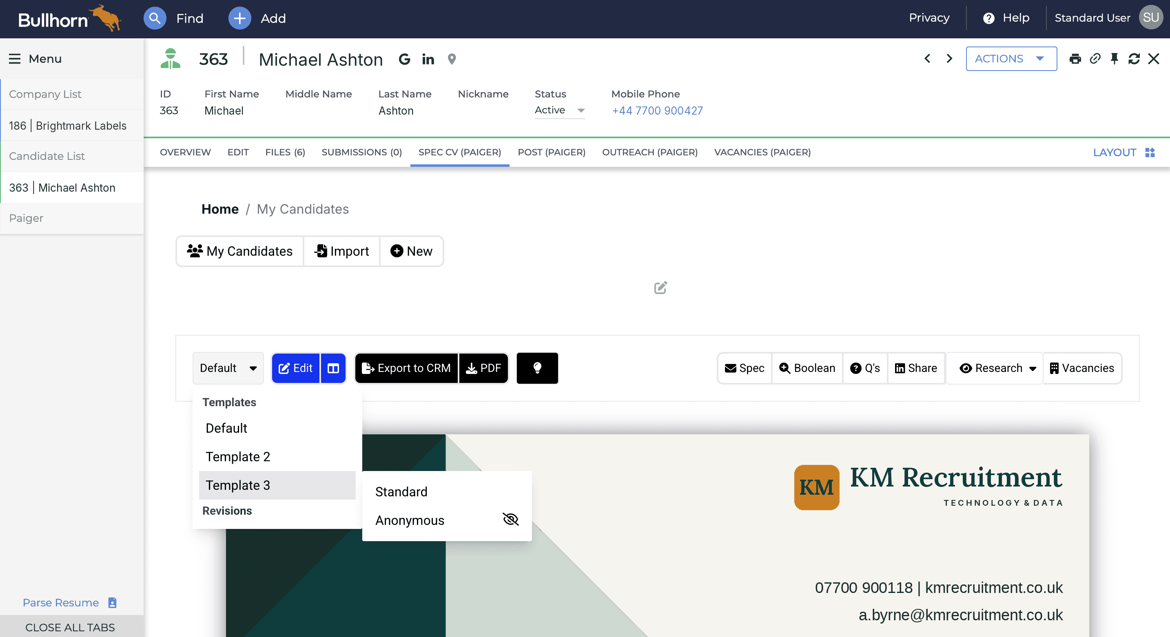Open the POST (PAIGER) tab
The width and height of the screenshot is (1170, 637).
pyautogui.click(x=552, y=152)
